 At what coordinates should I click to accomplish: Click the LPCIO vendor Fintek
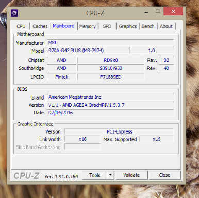coord(61,77)
